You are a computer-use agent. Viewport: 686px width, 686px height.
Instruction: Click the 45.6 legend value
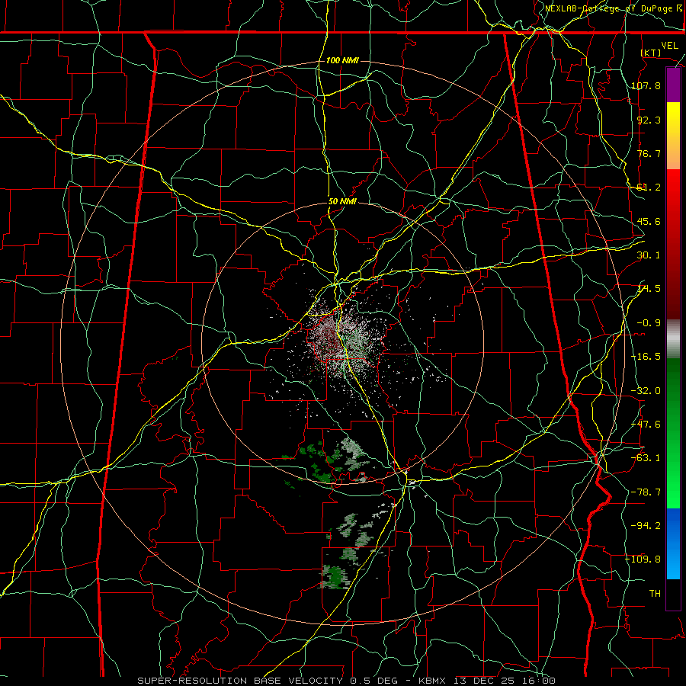point(649,221)
